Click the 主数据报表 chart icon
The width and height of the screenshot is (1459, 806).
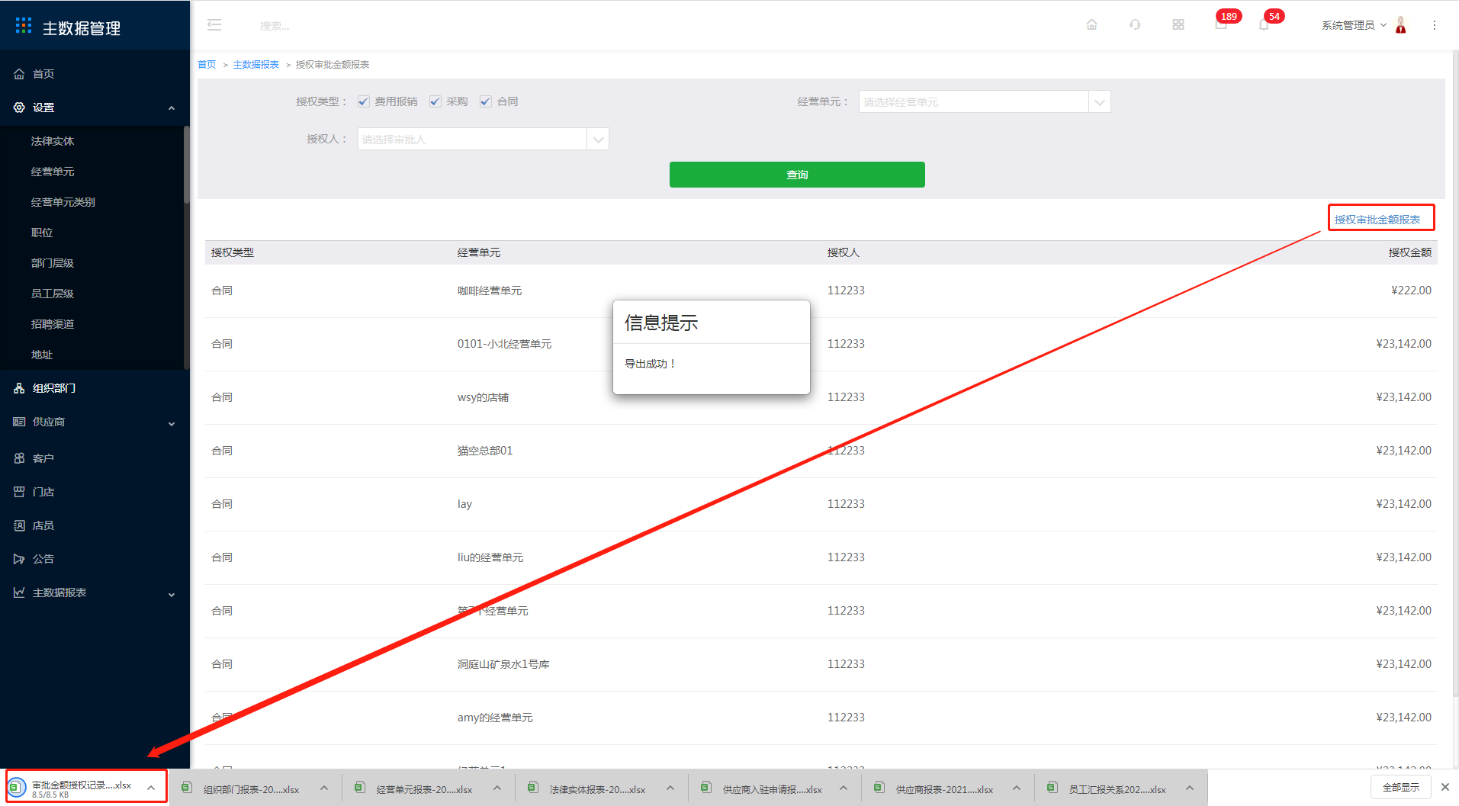click(x=19, y=592)
